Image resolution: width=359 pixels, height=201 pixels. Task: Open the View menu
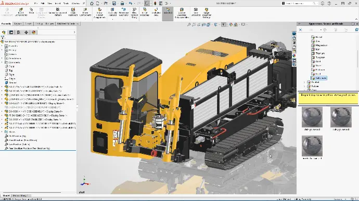[49, 4]
